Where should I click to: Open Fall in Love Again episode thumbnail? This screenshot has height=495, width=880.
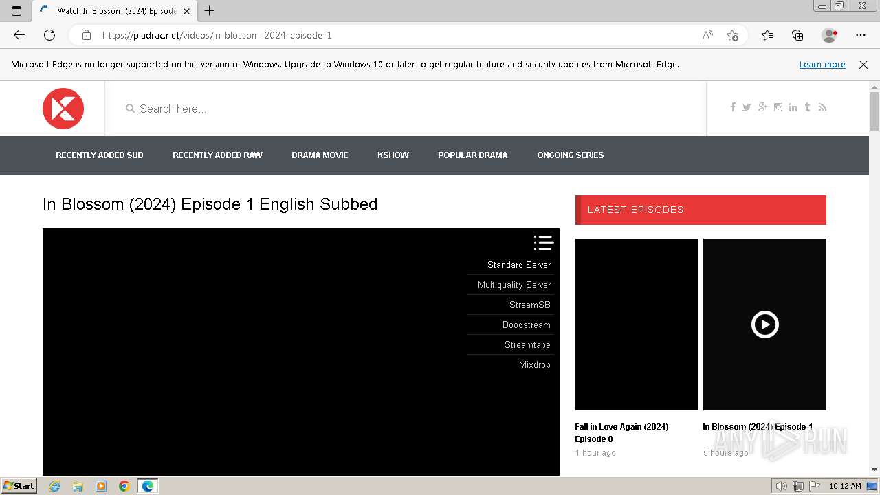(637, 324)
